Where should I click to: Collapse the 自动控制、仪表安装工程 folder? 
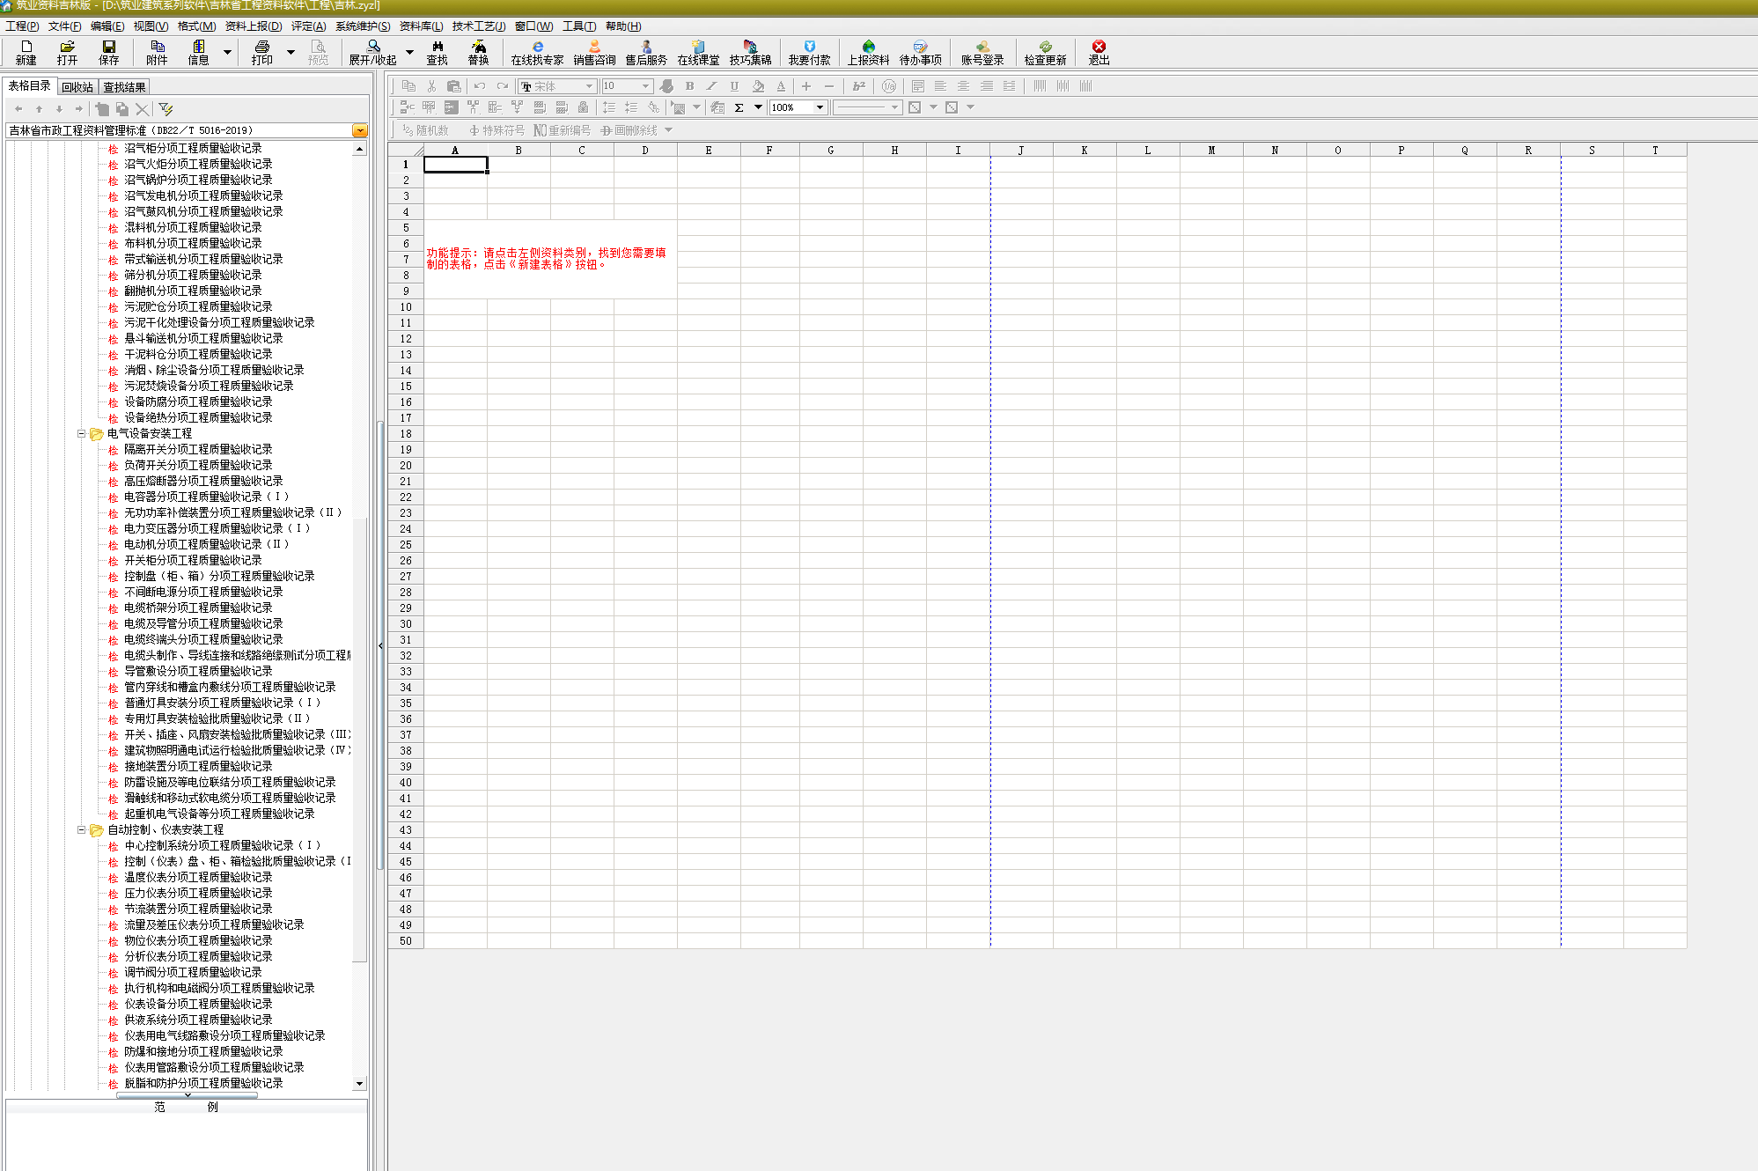pos(81,829)
